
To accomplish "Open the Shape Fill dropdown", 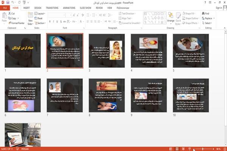I will pyautogui.click(x=189, y=14).
